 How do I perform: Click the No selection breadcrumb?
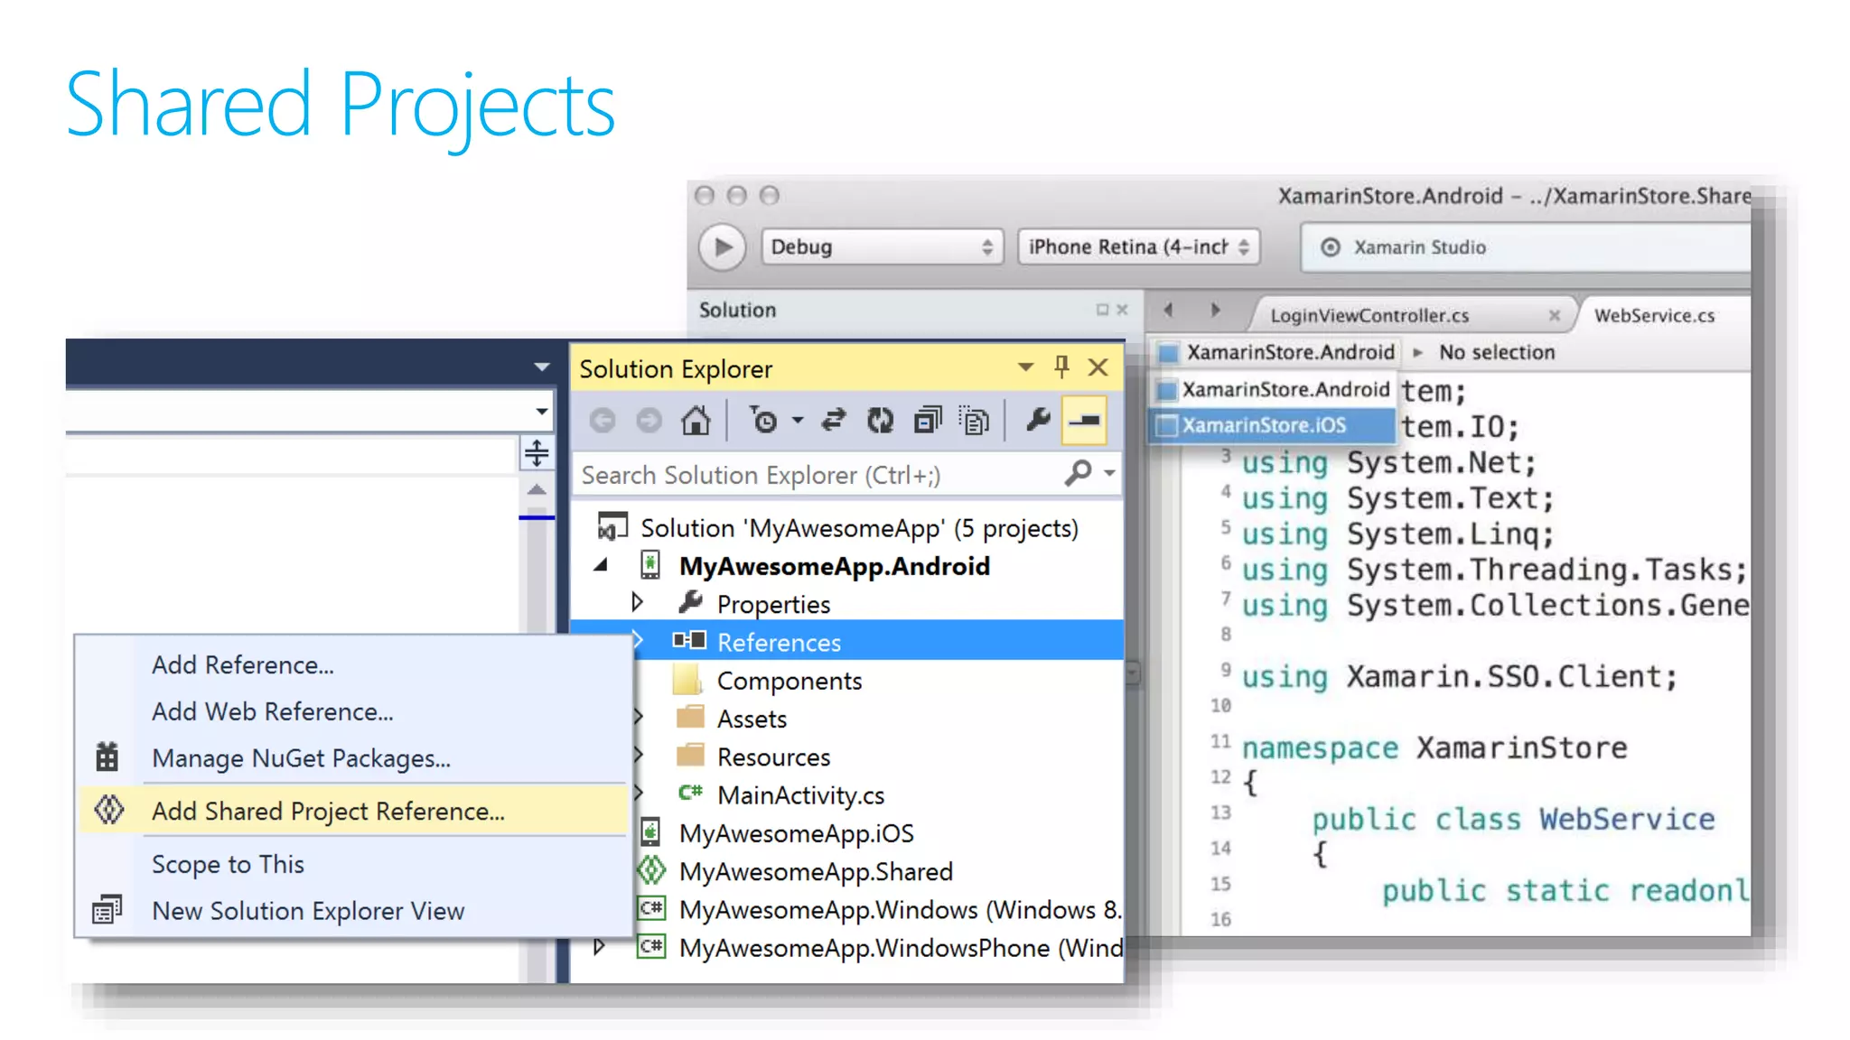(x=1497, y=352)
